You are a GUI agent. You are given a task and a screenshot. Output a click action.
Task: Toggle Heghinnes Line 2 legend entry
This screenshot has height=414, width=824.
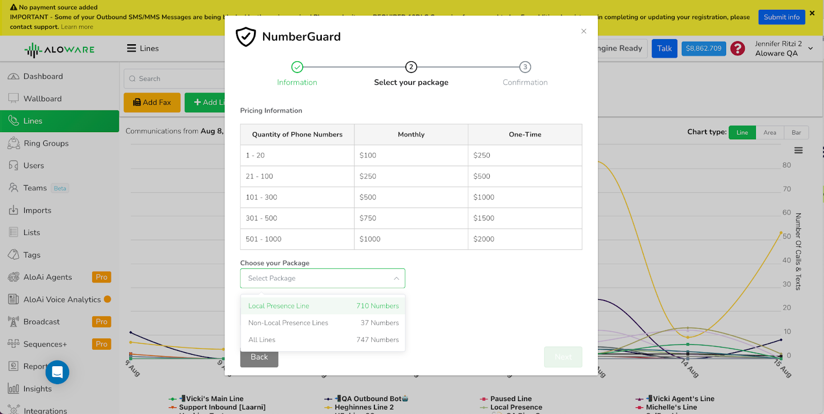359,407
